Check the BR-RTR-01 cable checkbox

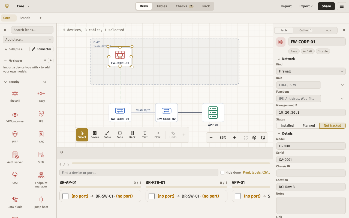(x=152, y=196)
